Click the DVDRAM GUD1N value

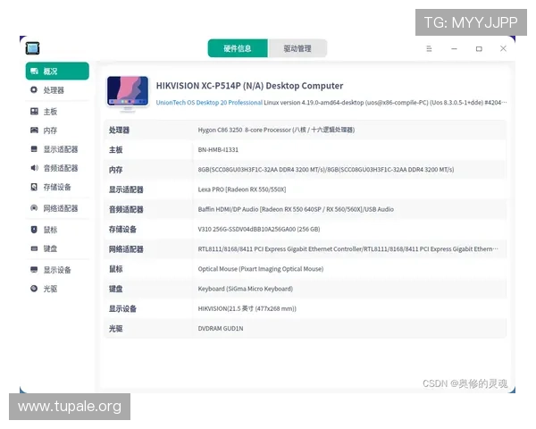[x=221, y=328]
